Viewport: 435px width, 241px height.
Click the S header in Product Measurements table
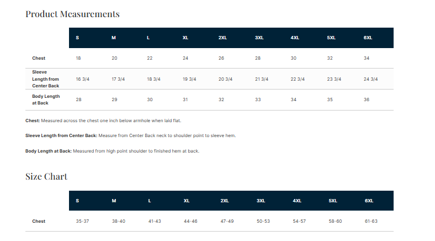[x=77, y=38]
